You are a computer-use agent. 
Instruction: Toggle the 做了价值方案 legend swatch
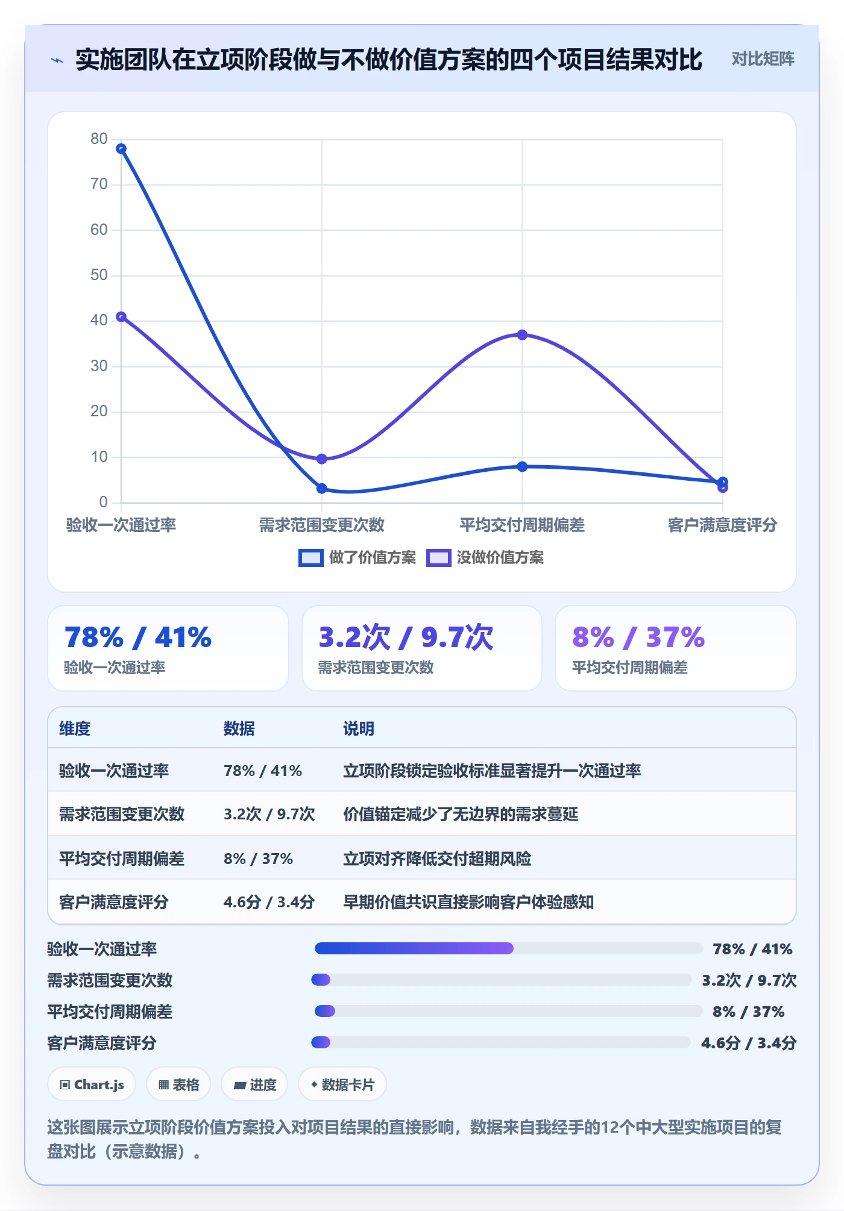(311, 558)
